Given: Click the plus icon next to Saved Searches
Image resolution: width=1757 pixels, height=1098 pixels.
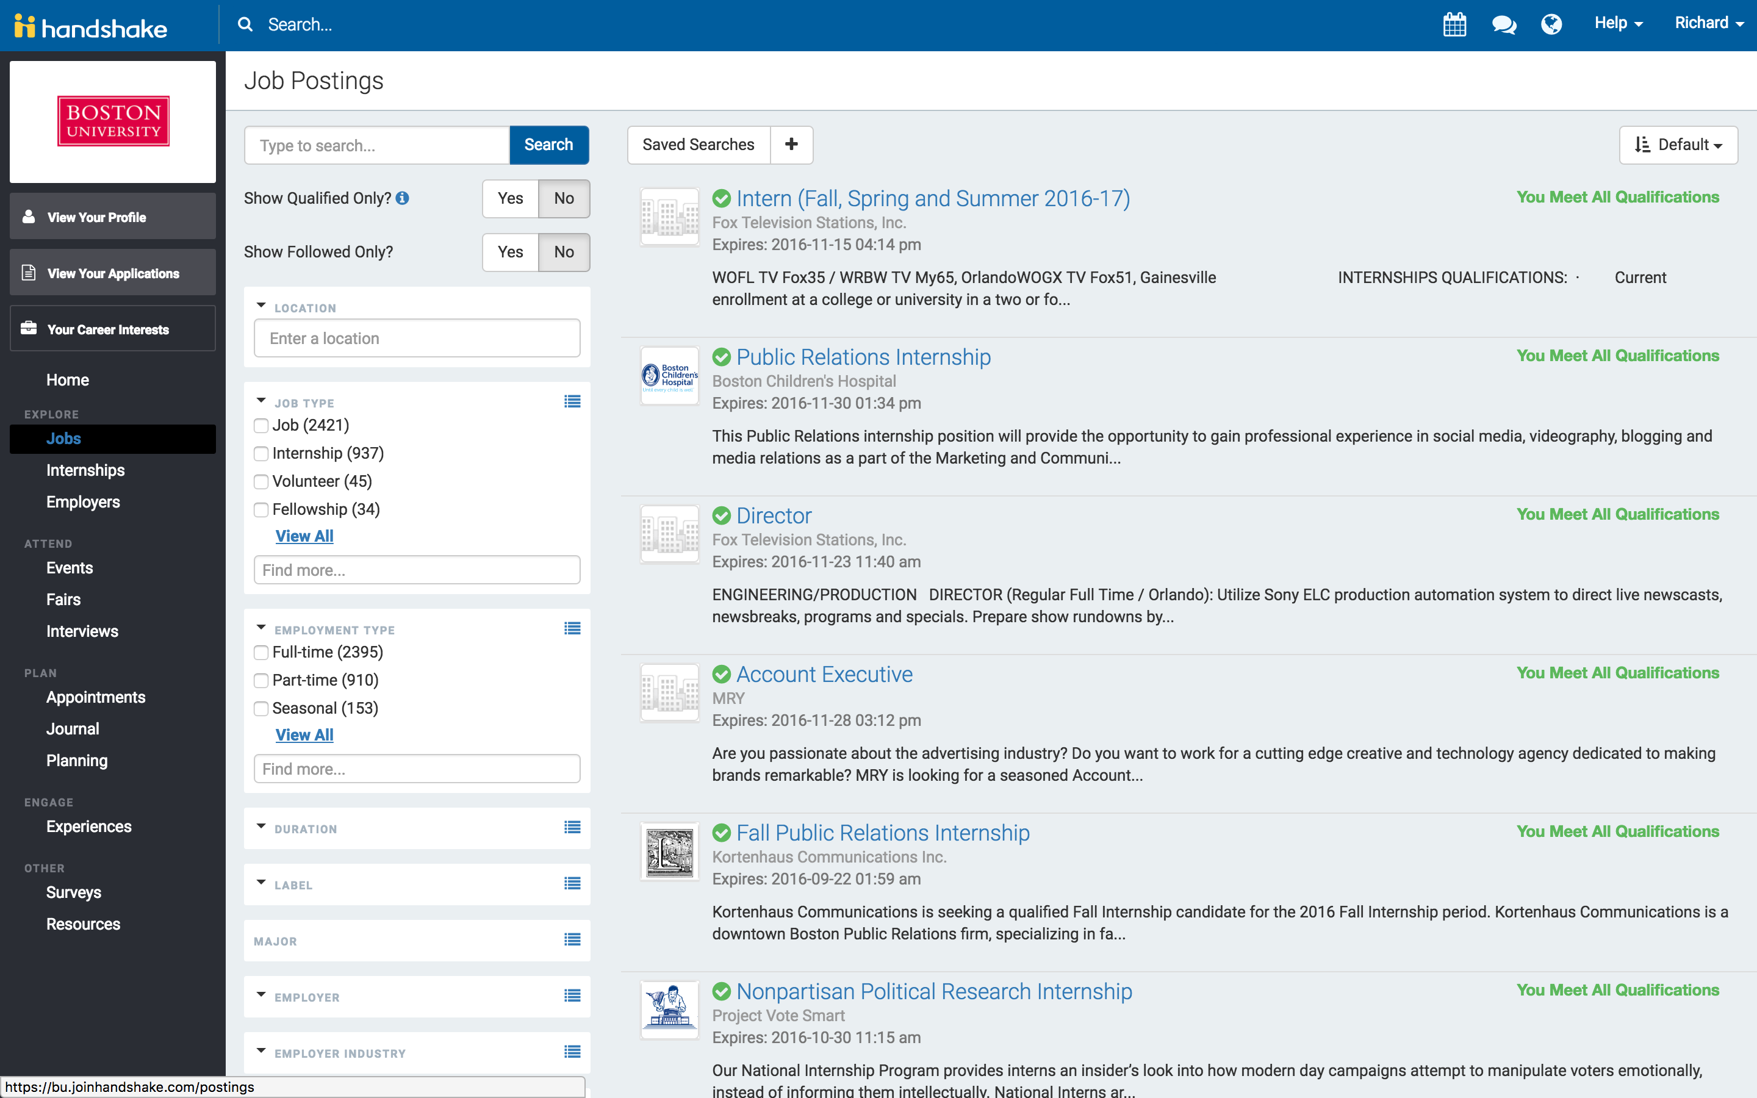Looking at the screenshot, I should pyautogui.click(x=791, y=145).
